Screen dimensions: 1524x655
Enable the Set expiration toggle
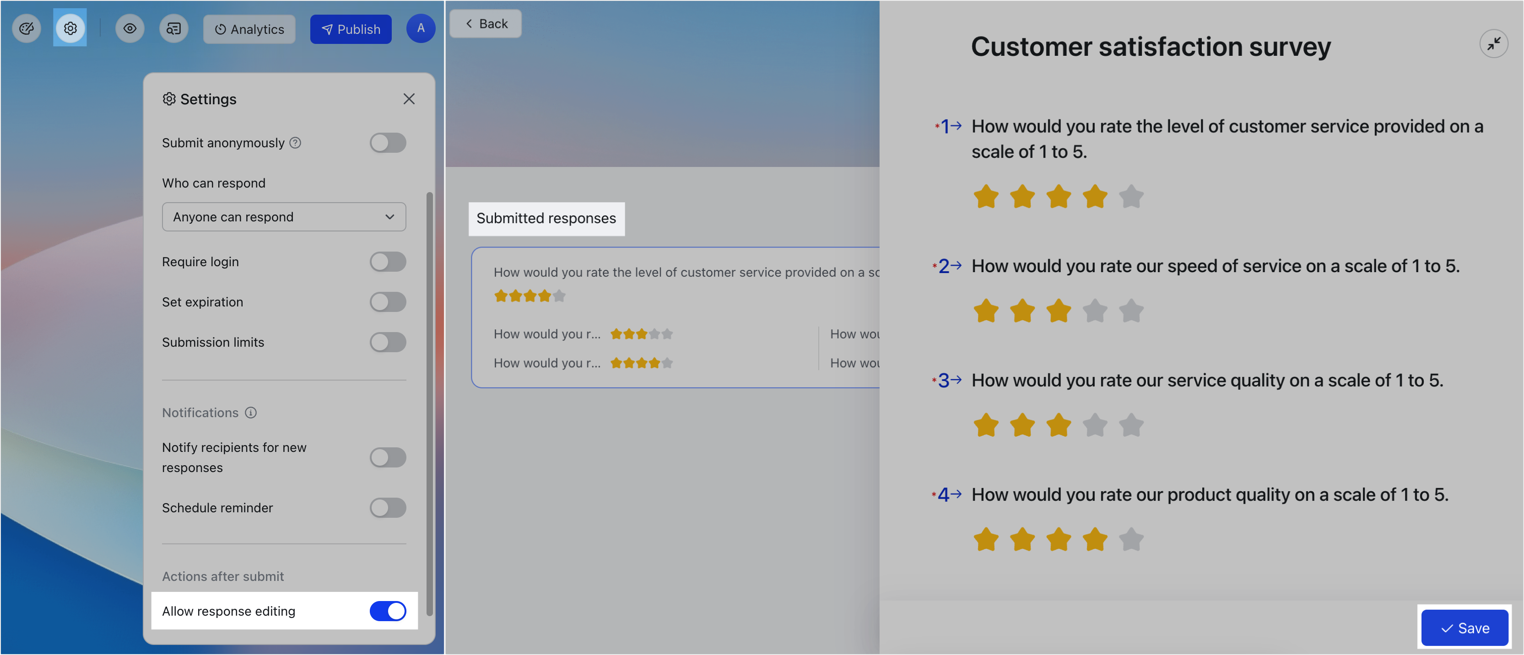[x=388, y=301]
